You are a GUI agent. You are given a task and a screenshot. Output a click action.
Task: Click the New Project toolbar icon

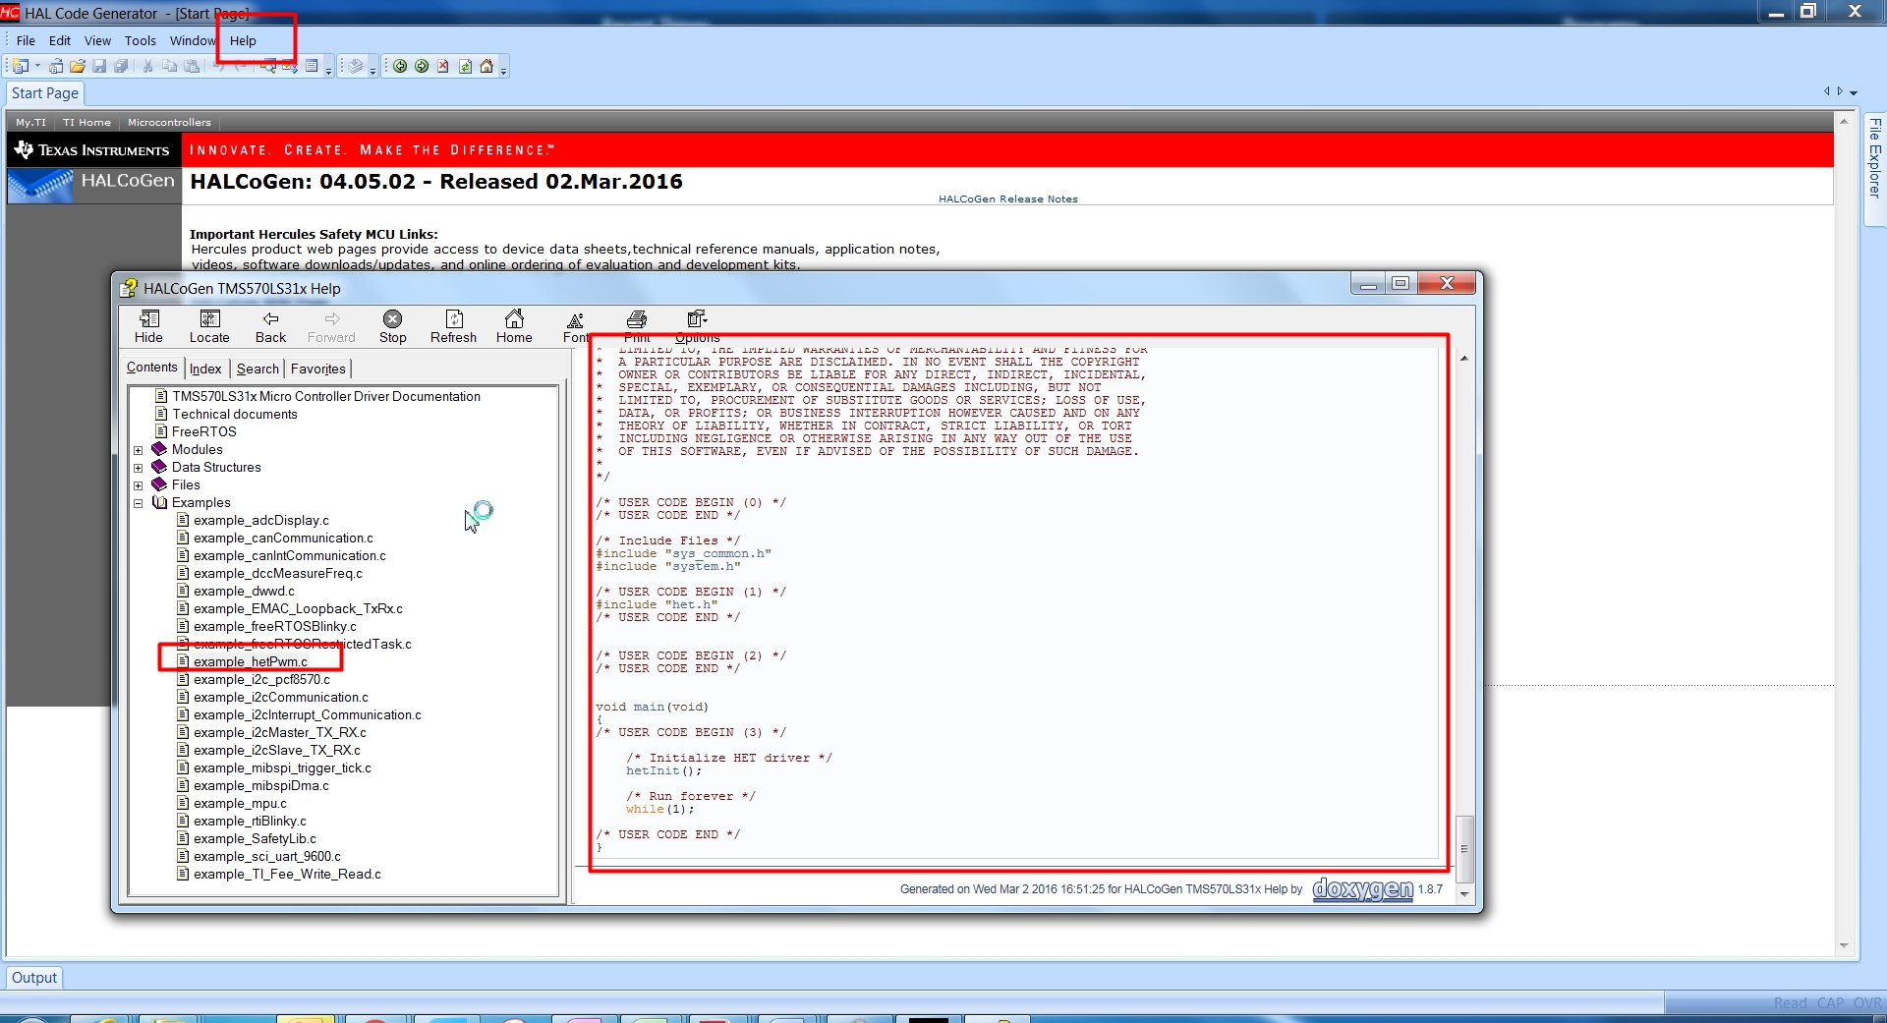click(20, 66)
